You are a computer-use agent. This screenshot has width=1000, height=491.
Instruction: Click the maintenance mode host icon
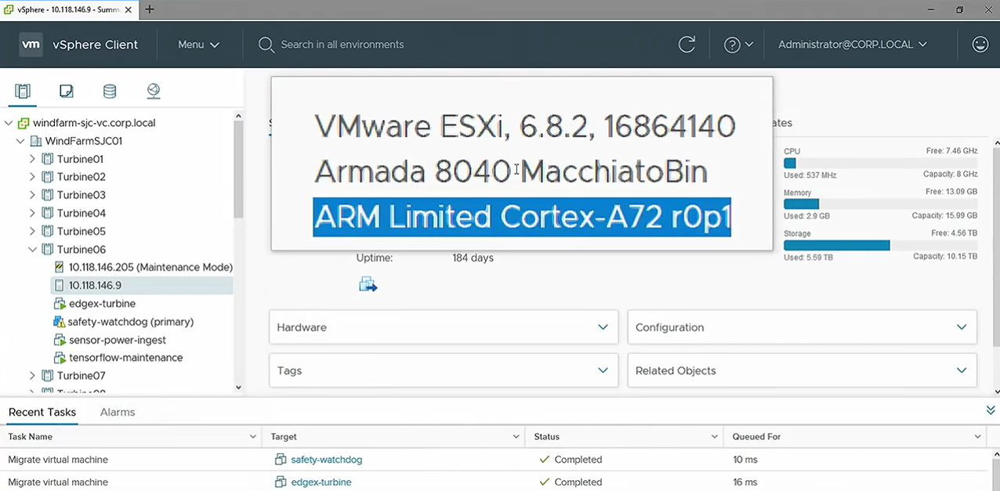(59, 267)
